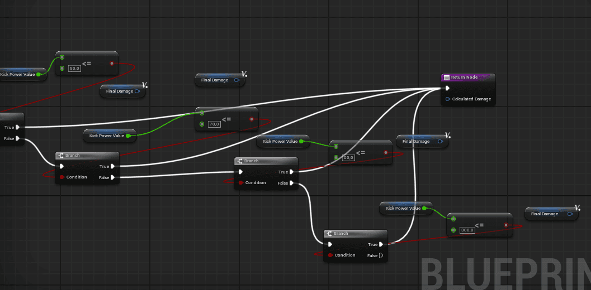Click top green input pin of 50,0 comparison
Viewport: 591px width, 290px height.
[x=62, y=57]
